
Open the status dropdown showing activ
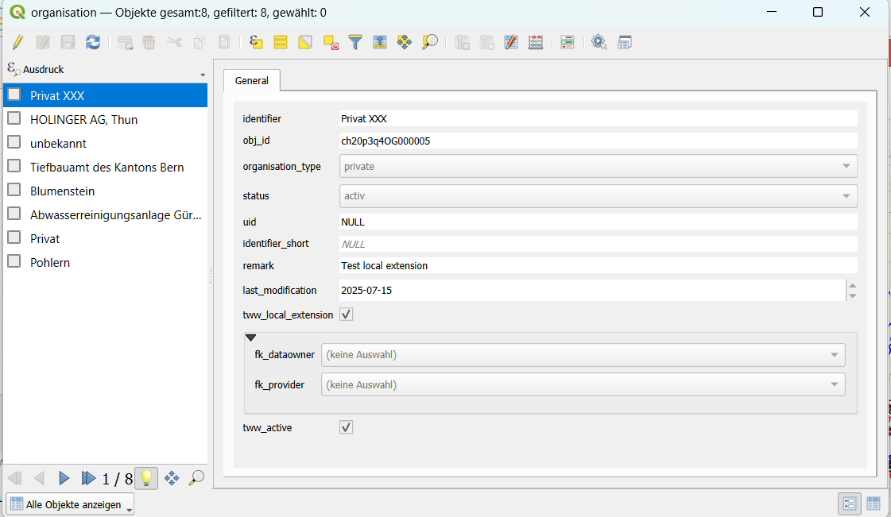599,196
